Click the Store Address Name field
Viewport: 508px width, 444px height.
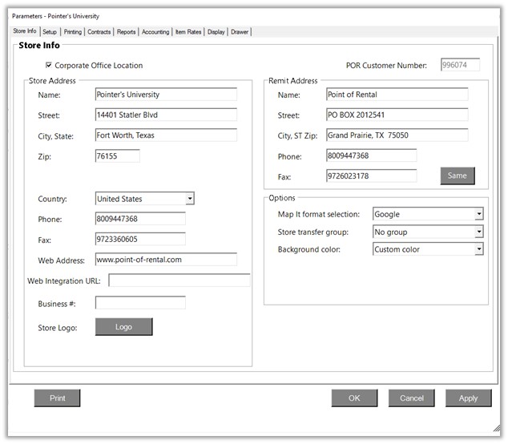click(165, 95)
